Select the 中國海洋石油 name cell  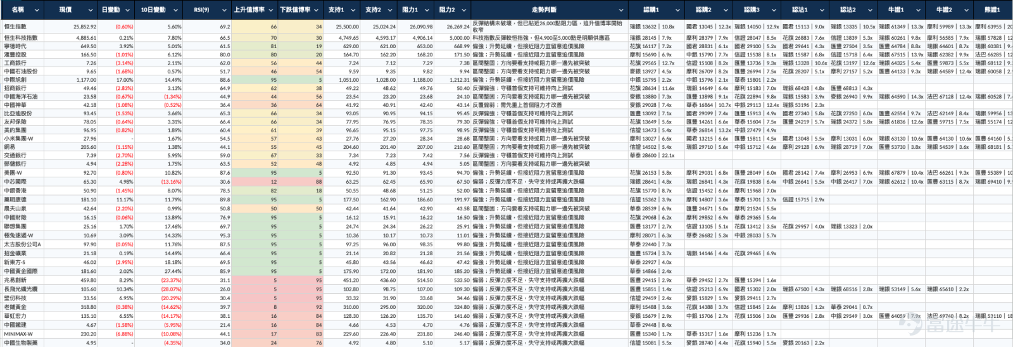[x=23, y=97]
